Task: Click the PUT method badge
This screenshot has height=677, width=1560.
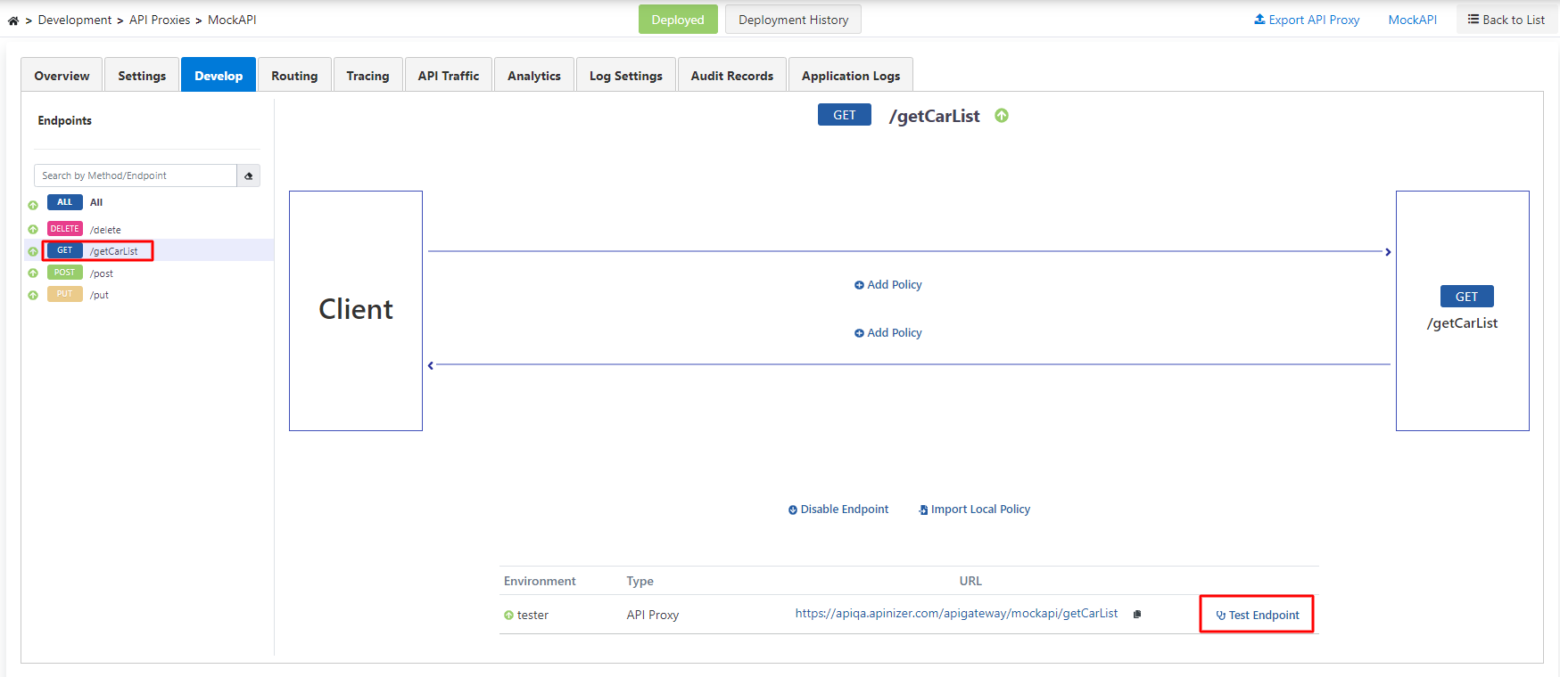Action: 65,294
